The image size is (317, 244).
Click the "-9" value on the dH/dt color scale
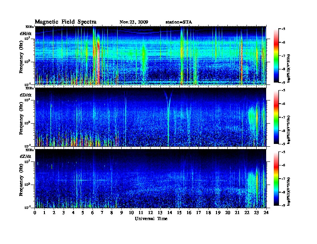(x=283, y=83)
